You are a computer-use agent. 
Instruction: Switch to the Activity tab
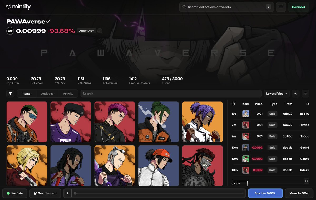pos(68,94)
